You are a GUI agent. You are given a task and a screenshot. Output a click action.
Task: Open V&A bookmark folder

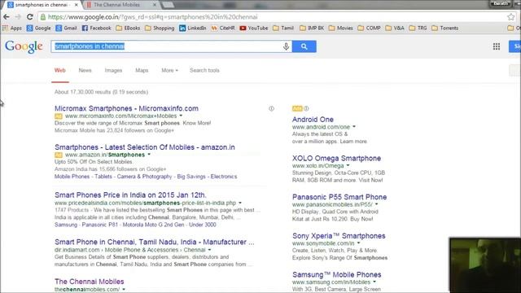[395, 28]
